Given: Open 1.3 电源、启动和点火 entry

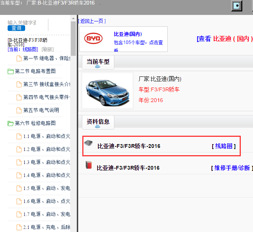Looking at the screenshot, I should tap(47, 162).
